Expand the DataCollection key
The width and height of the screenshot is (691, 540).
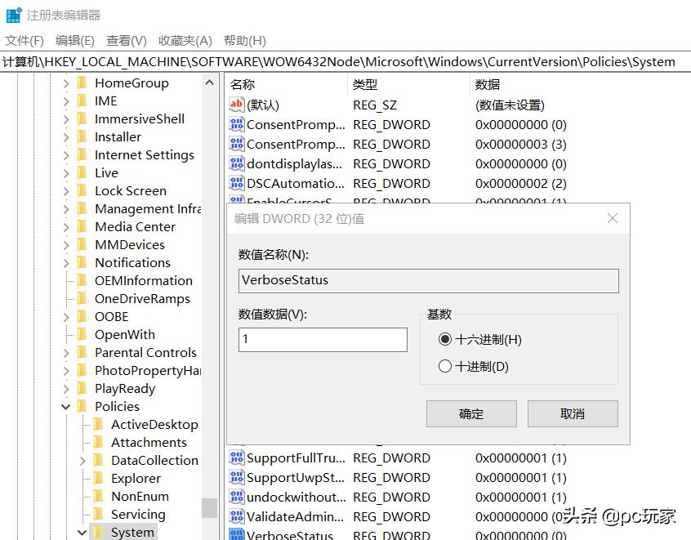click(82, 460)
